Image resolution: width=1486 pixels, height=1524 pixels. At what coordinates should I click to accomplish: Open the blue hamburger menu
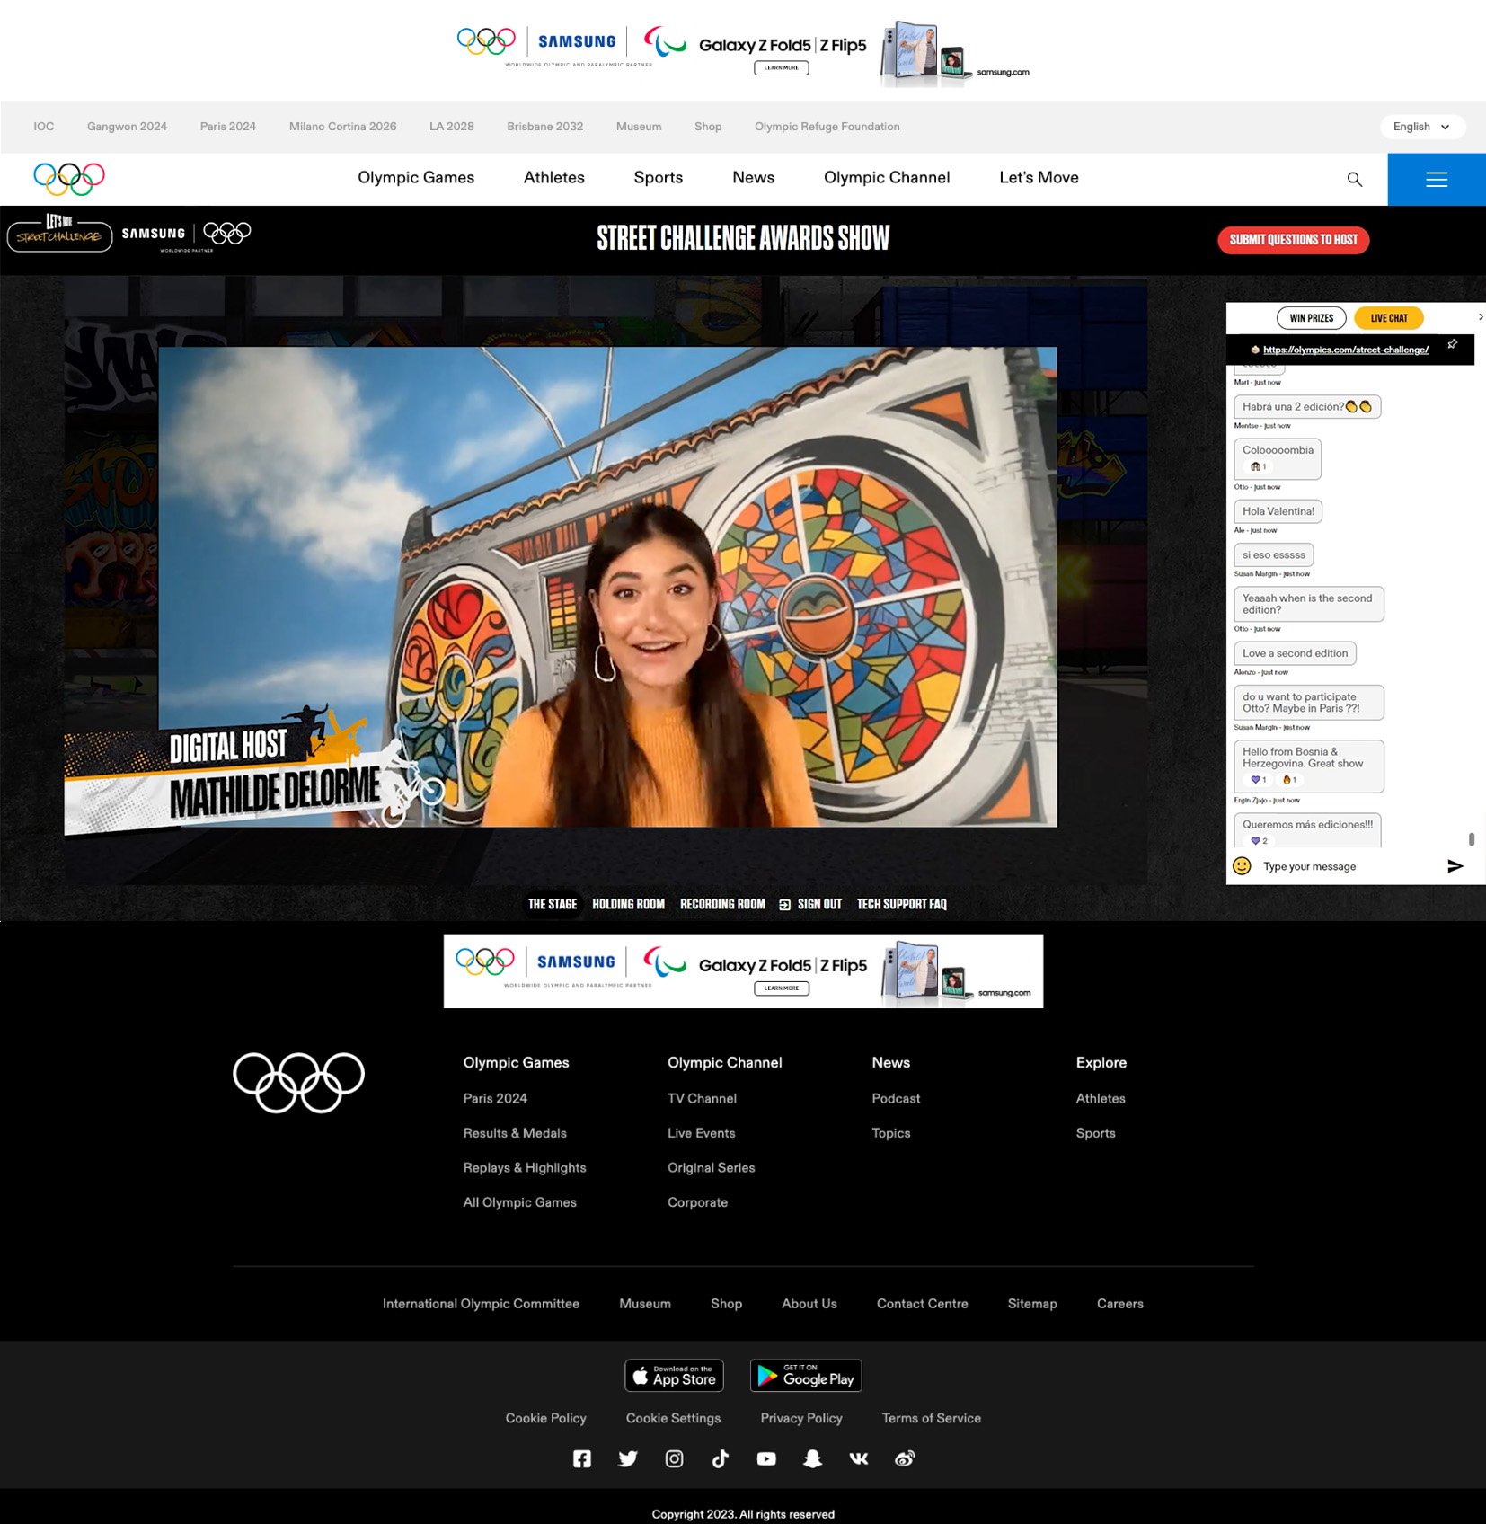coord(1437,179)
